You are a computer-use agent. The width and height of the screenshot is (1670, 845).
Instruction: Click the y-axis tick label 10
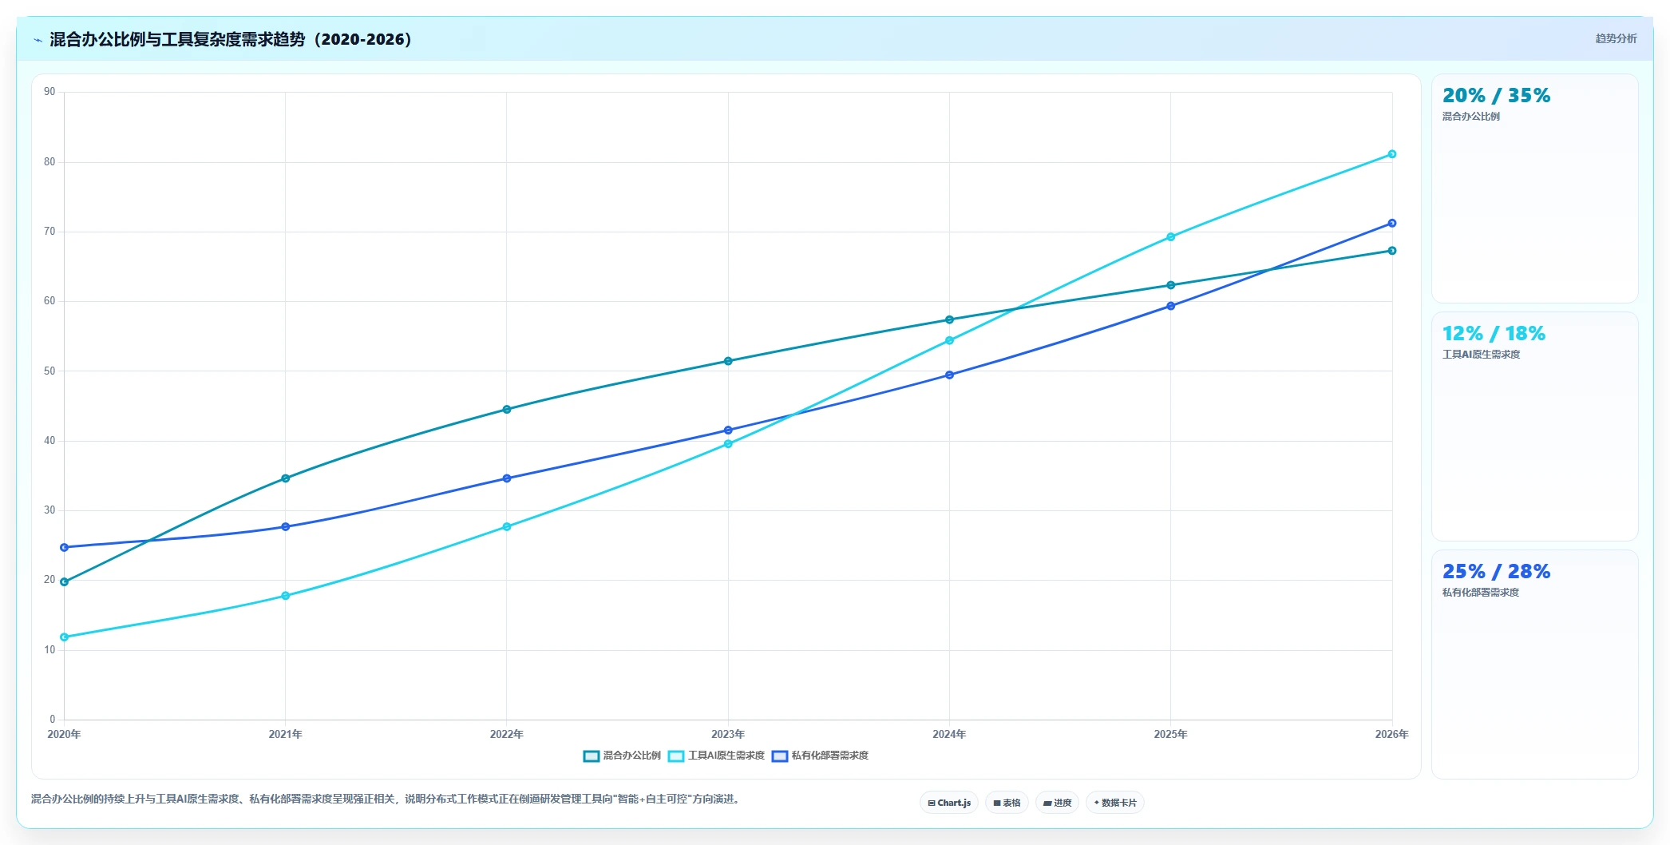49,650
